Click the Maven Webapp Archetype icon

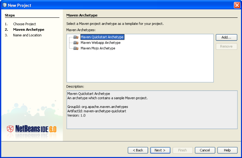pyautogui.click(x=76, y=43)
